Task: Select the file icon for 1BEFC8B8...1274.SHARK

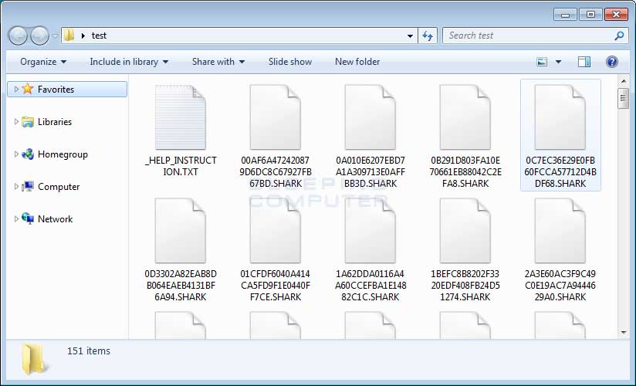Action: pos(465,231)
